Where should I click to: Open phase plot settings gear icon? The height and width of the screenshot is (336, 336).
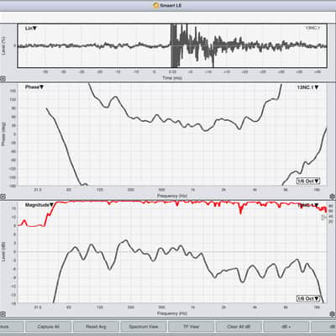(333, 196)
